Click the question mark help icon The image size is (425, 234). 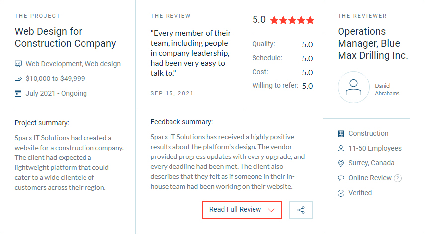397,178
